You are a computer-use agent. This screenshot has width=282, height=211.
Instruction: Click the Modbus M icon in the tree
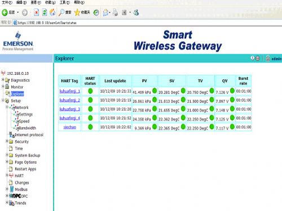pos(12,189)
